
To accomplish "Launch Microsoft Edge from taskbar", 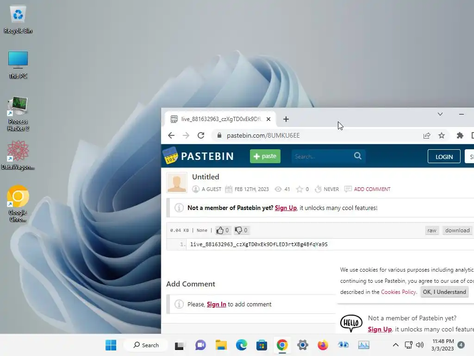I will coord(241,345).
